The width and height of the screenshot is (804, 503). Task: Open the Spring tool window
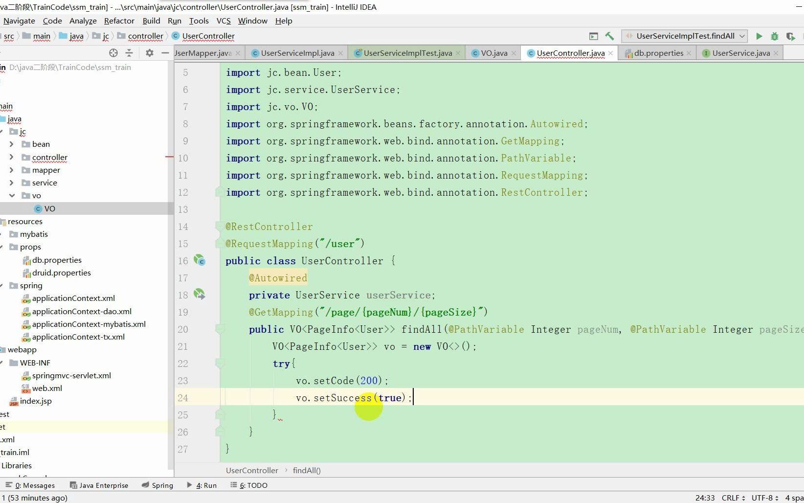click(x=157, y=485)
